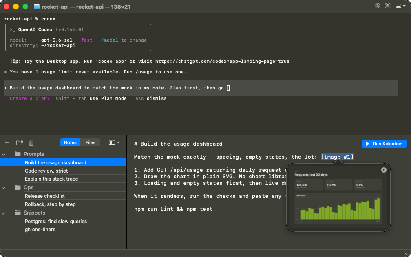Click the Run Selection button

[384, 144]
